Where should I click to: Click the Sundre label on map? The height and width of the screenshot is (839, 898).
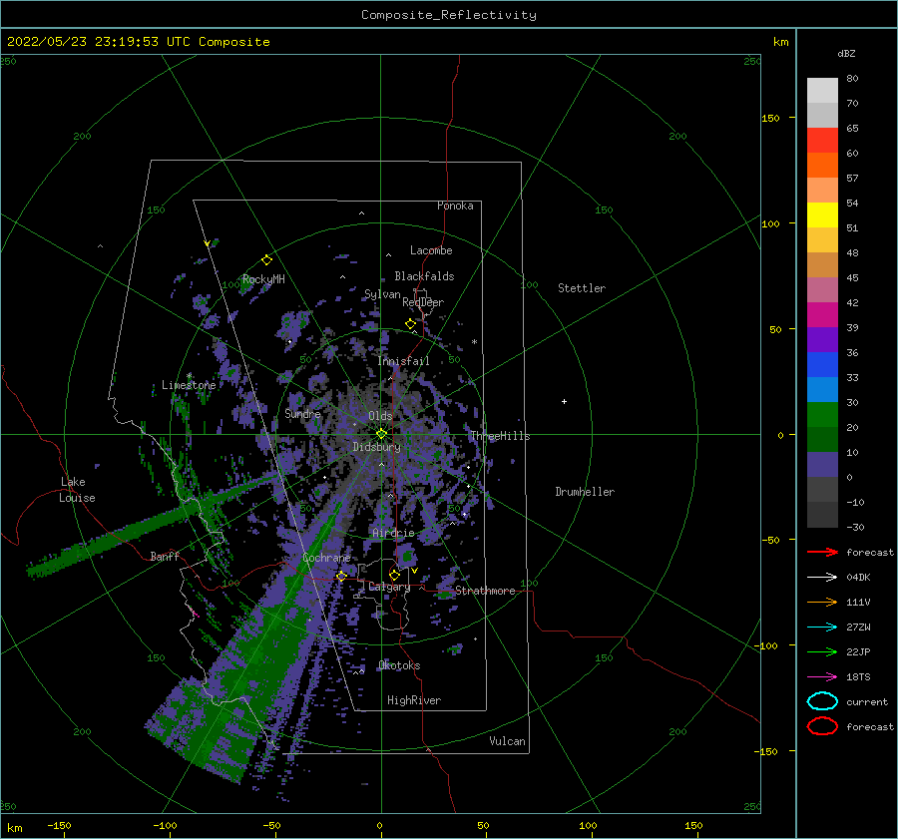click(302, 413)
